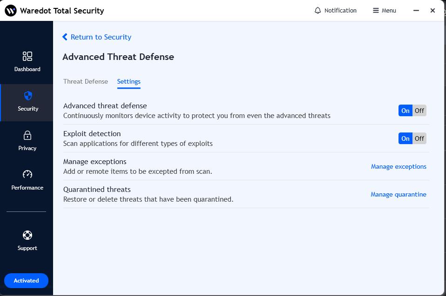Click the Manage exceptions link
This screenshot has height=296, width=446.
click(399, 166)
